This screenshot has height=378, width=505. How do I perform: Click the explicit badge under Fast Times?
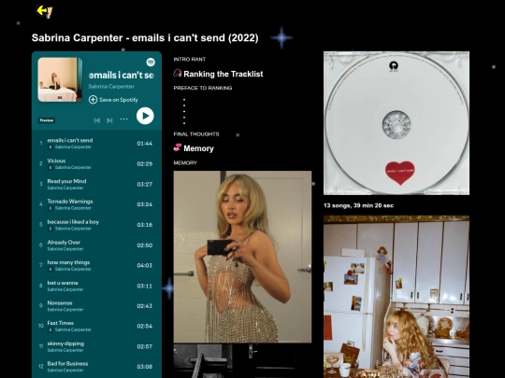[50, 329]
